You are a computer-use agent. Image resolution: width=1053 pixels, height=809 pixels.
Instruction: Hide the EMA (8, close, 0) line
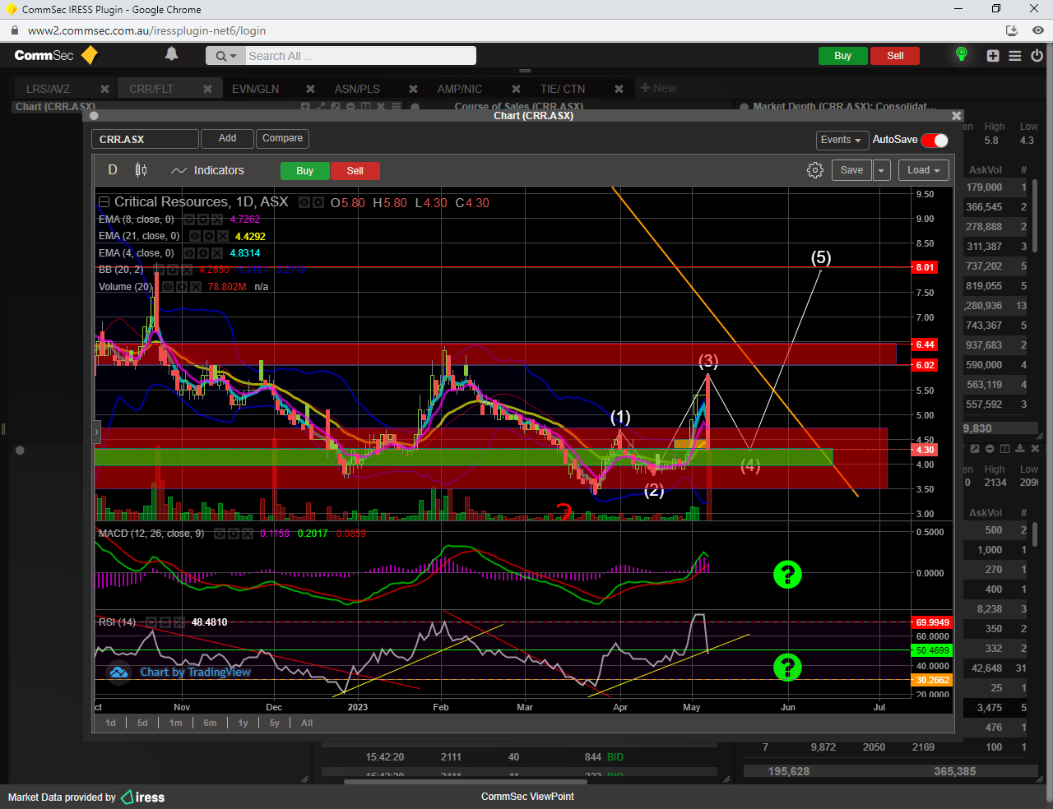pos(189,220)
